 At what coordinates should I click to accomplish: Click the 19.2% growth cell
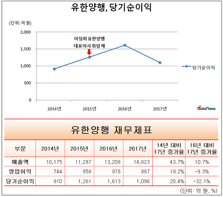(x=177, y=172)
